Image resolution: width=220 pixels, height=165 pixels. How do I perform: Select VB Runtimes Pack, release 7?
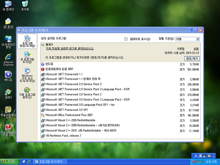(120, 136)
